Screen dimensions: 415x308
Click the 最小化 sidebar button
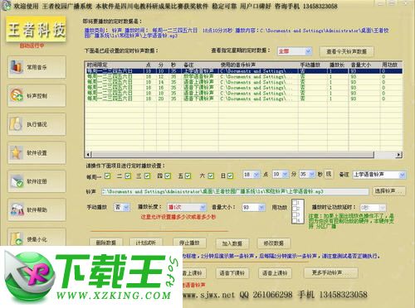[37, 238]
